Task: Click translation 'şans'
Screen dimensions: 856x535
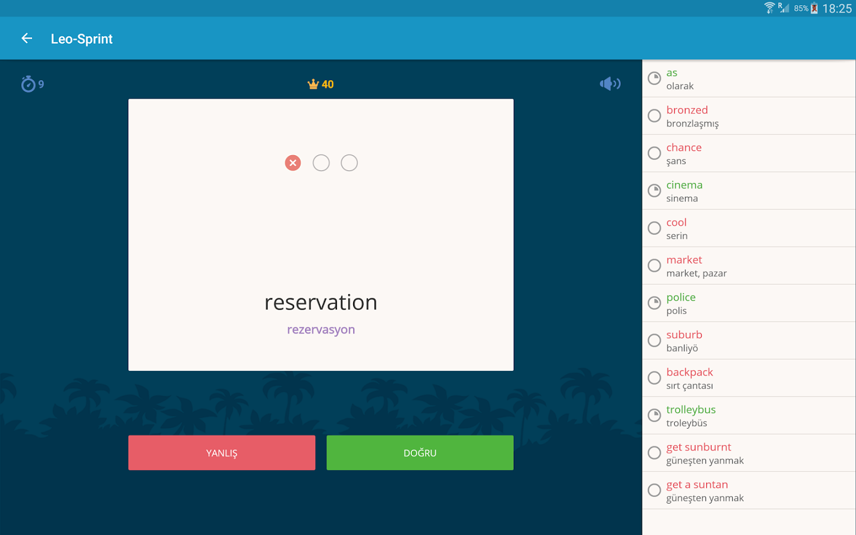Action: tap(676, 161)
